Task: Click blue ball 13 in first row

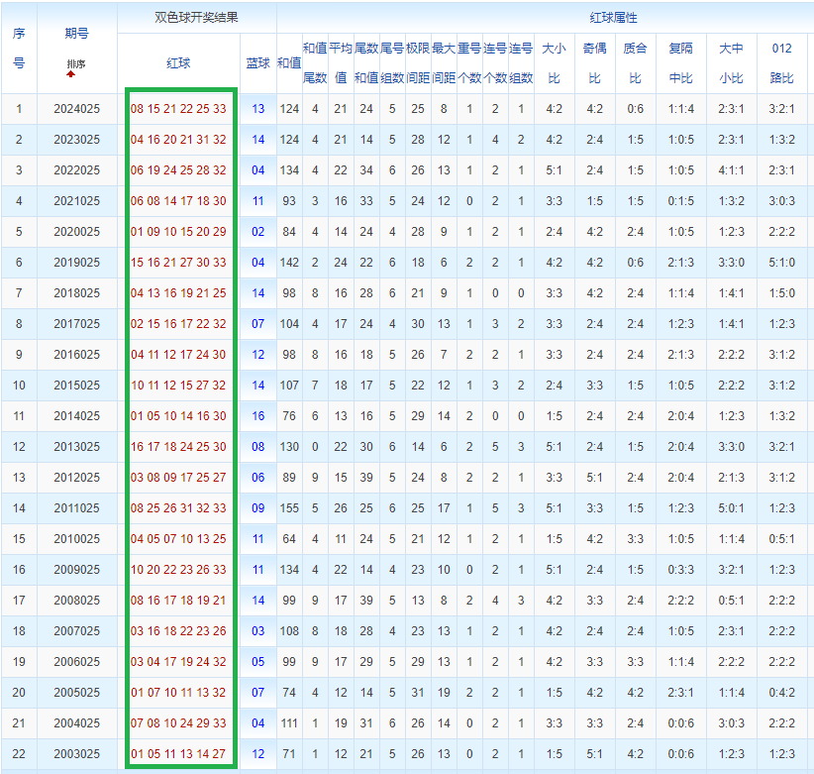Action: [x=257, y=109]
